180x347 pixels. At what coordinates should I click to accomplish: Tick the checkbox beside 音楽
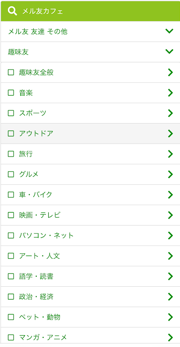pos(11,93)
